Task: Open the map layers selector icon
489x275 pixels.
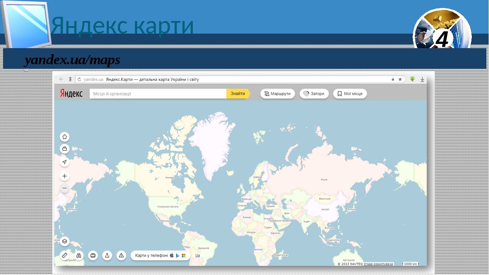Action: pos(65,241)
